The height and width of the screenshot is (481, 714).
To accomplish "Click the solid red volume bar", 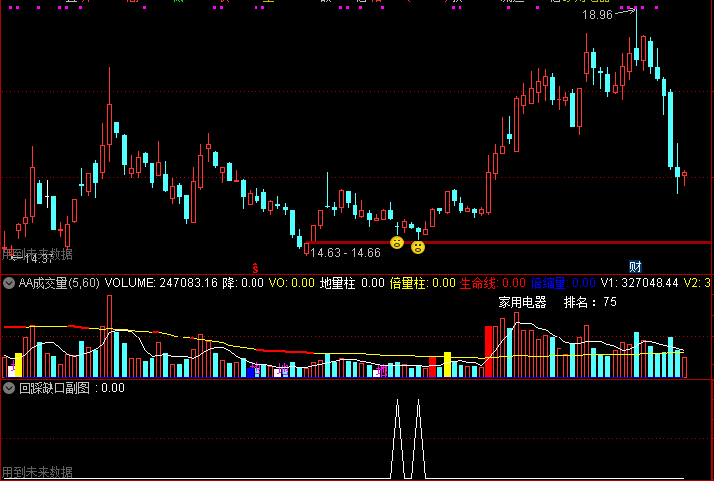I will coord(488,351).
